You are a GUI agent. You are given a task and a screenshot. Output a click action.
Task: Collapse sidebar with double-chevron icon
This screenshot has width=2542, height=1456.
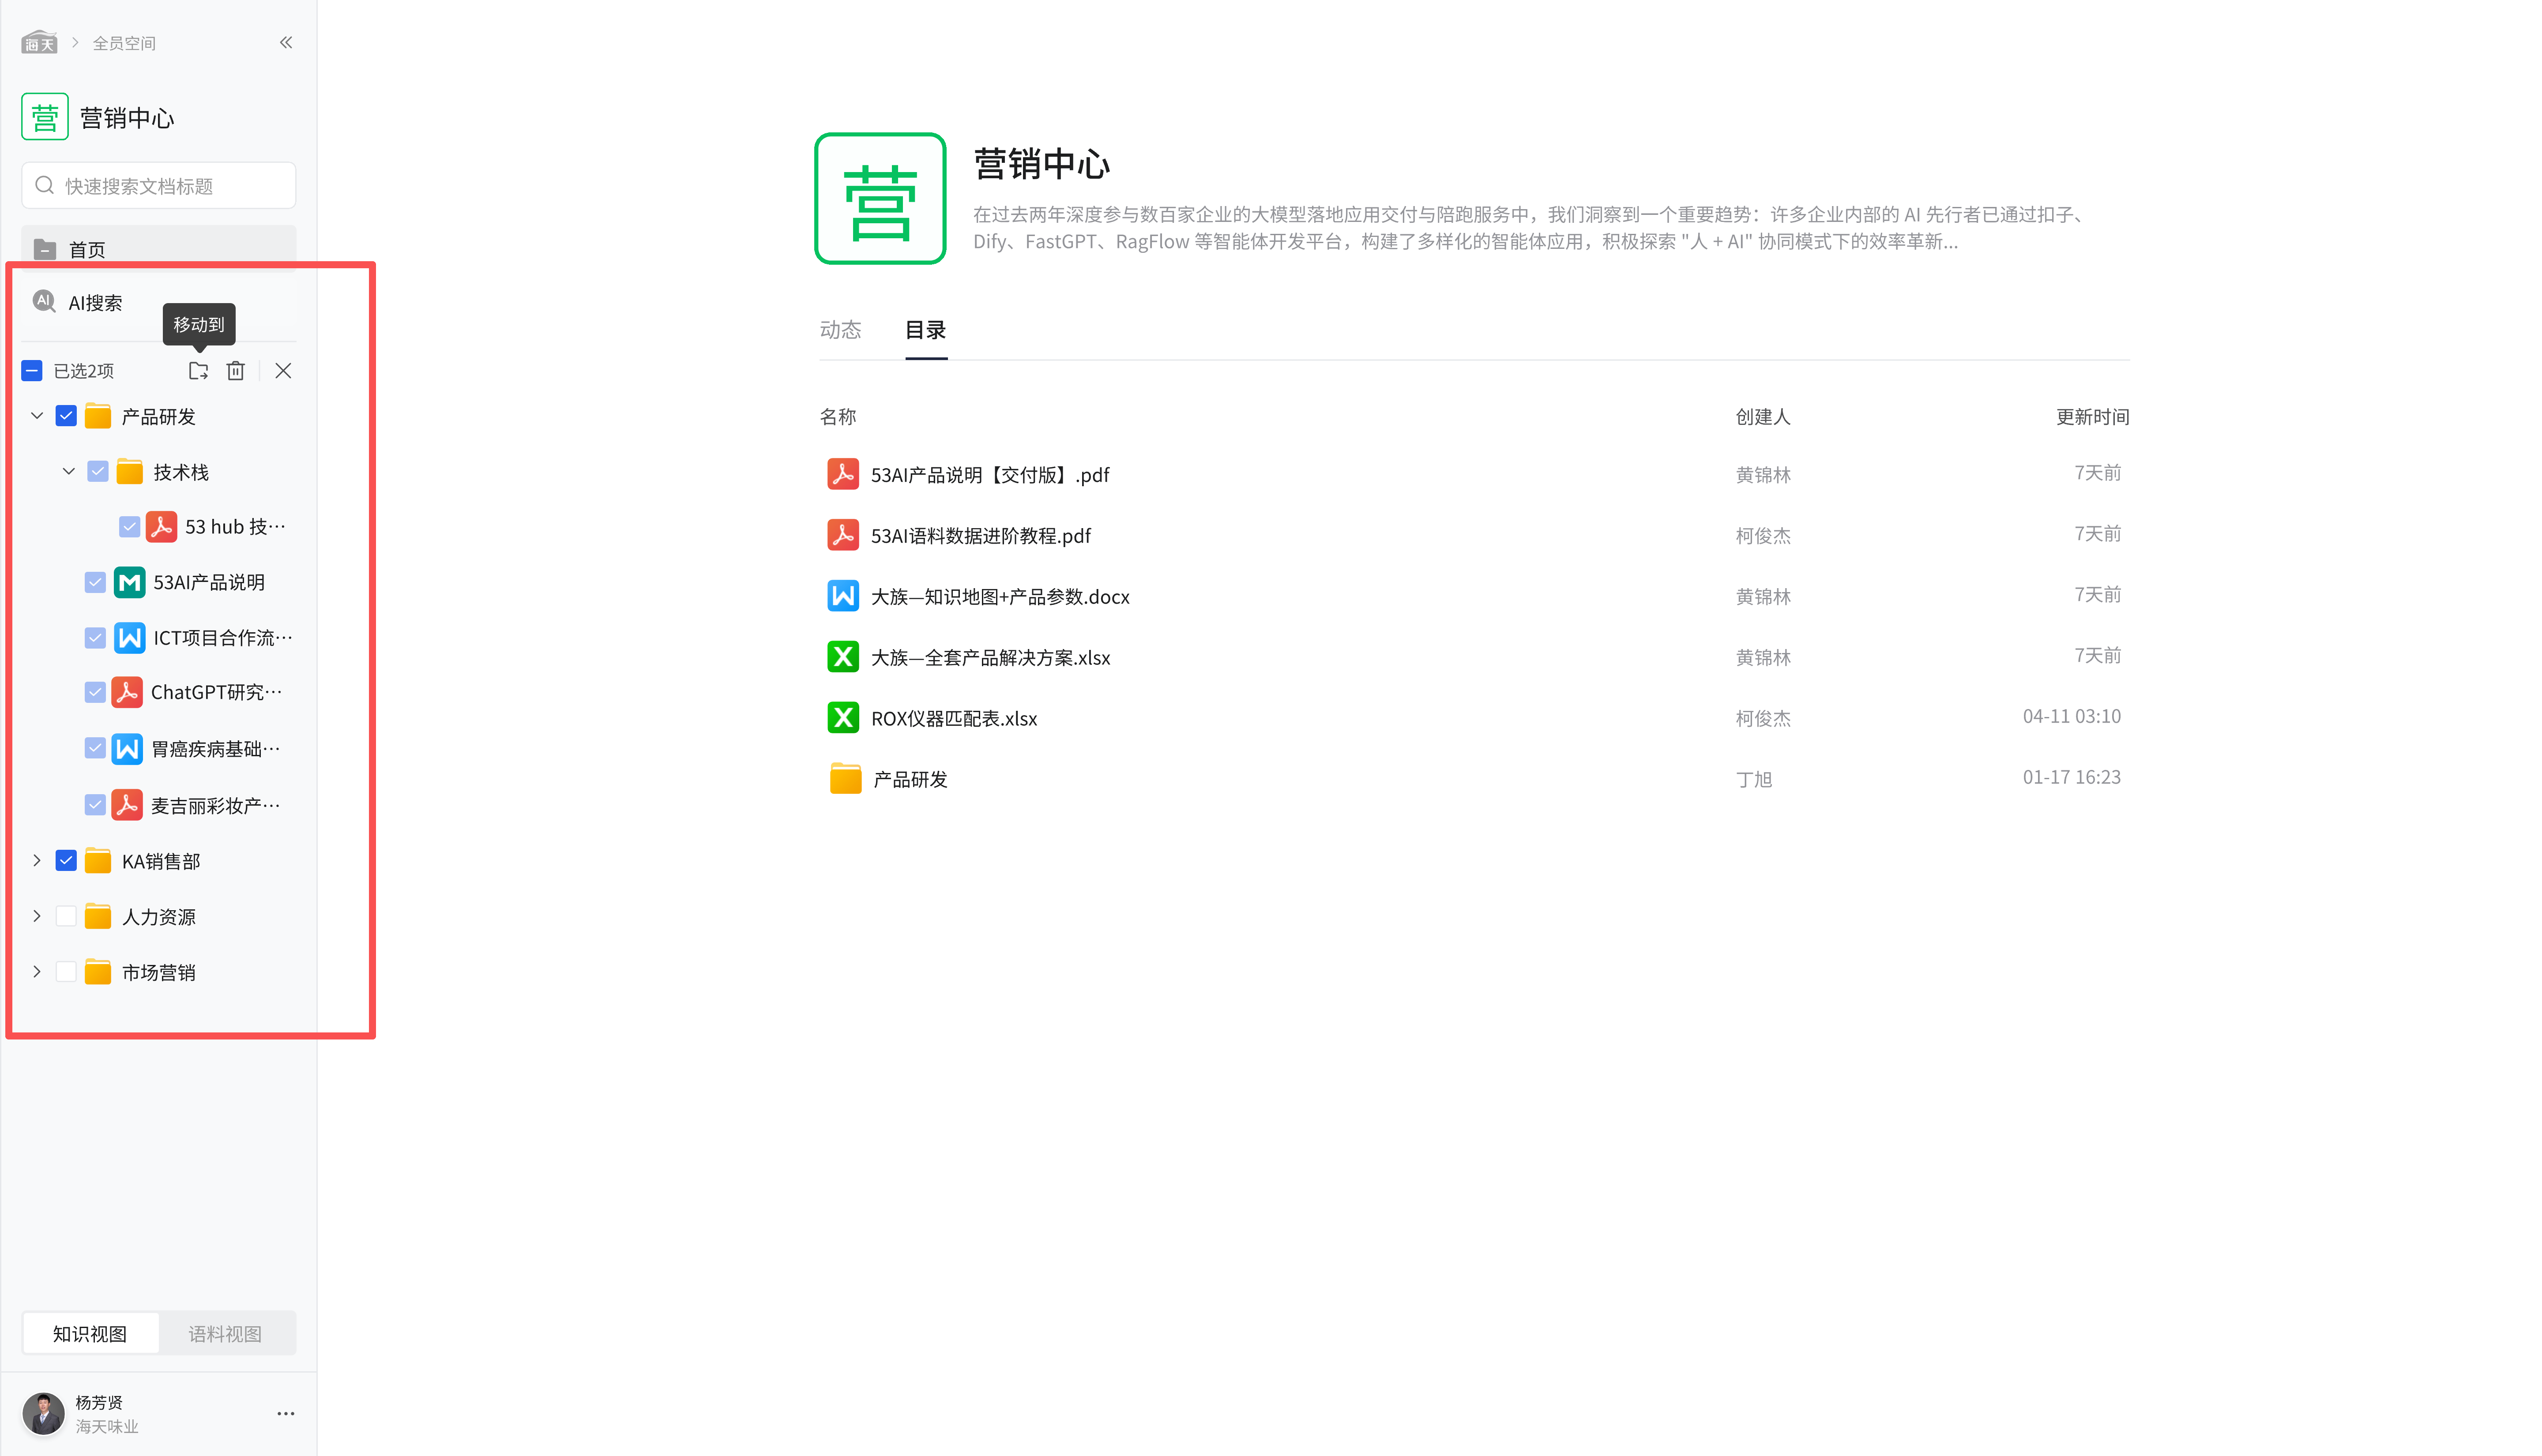pos(286,42)
